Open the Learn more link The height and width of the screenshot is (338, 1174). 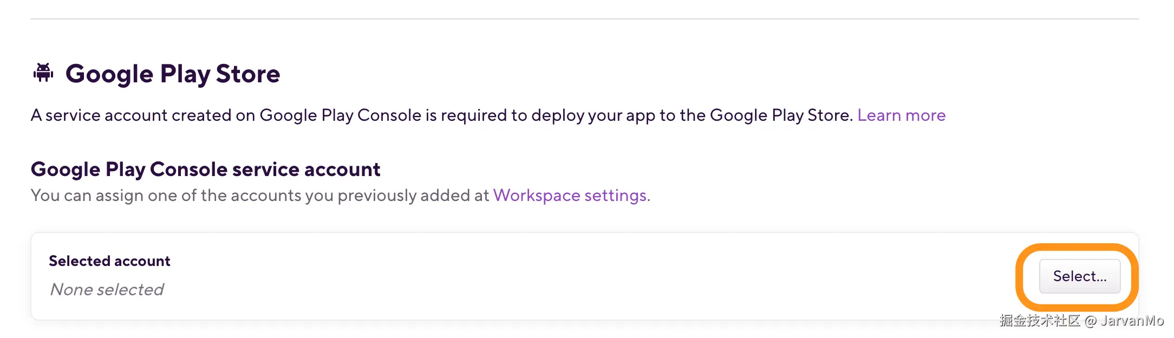coord(901,115)
